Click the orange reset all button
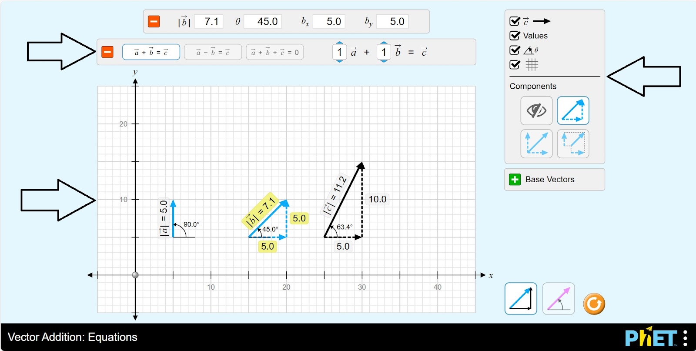The height and width of the screenshot is (351, 696). point(594,304)
